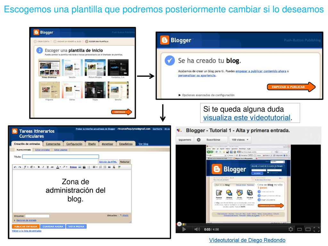Viewport: 328px width, 246px height.
Task: Switch to the Edición de HTML tab
Action: coord(108,162)
